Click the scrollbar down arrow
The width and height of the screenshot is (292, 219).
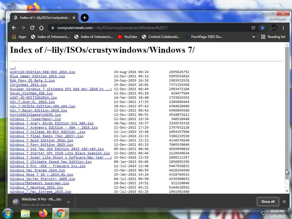coord(287,191)
